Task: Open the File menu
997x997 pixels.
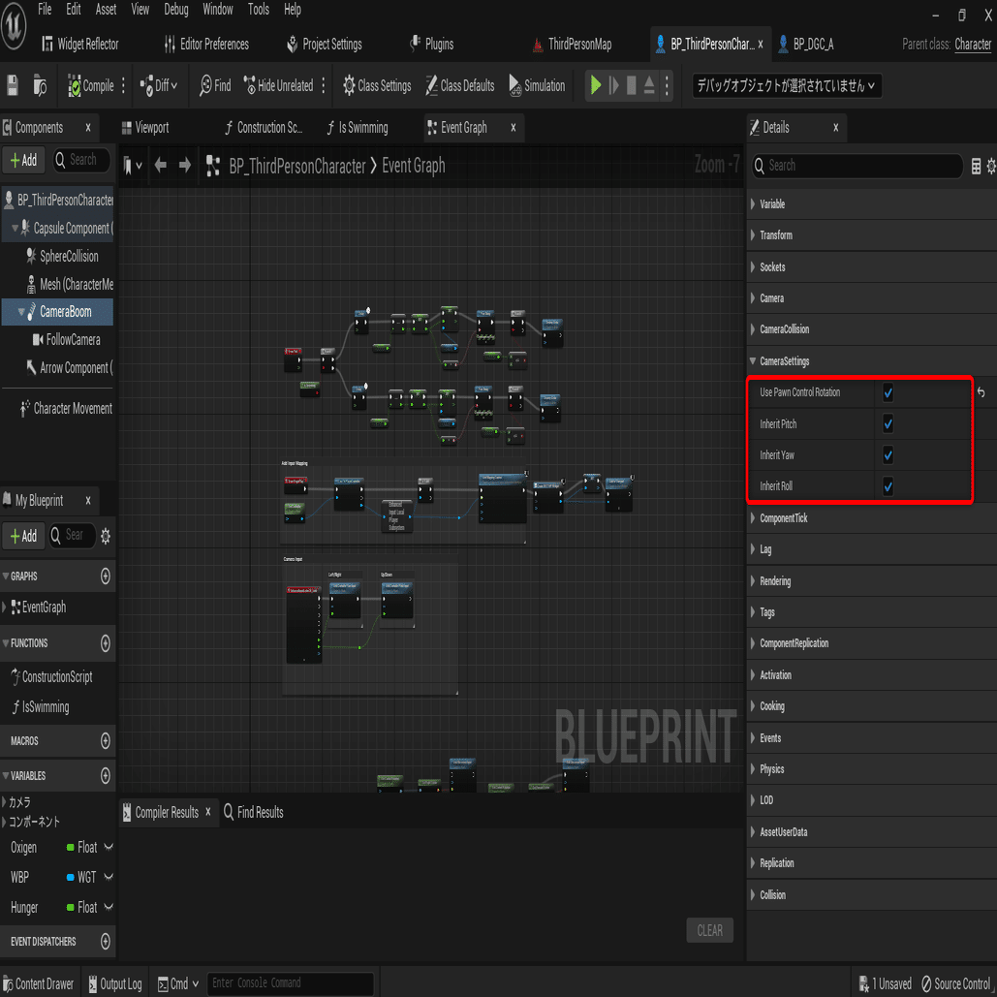Action: [45, 10]
